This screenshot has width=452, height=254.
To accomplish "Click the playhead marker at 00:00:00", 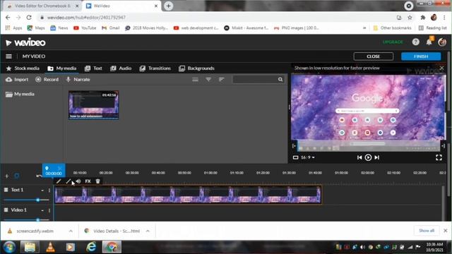I will (54, 171).
